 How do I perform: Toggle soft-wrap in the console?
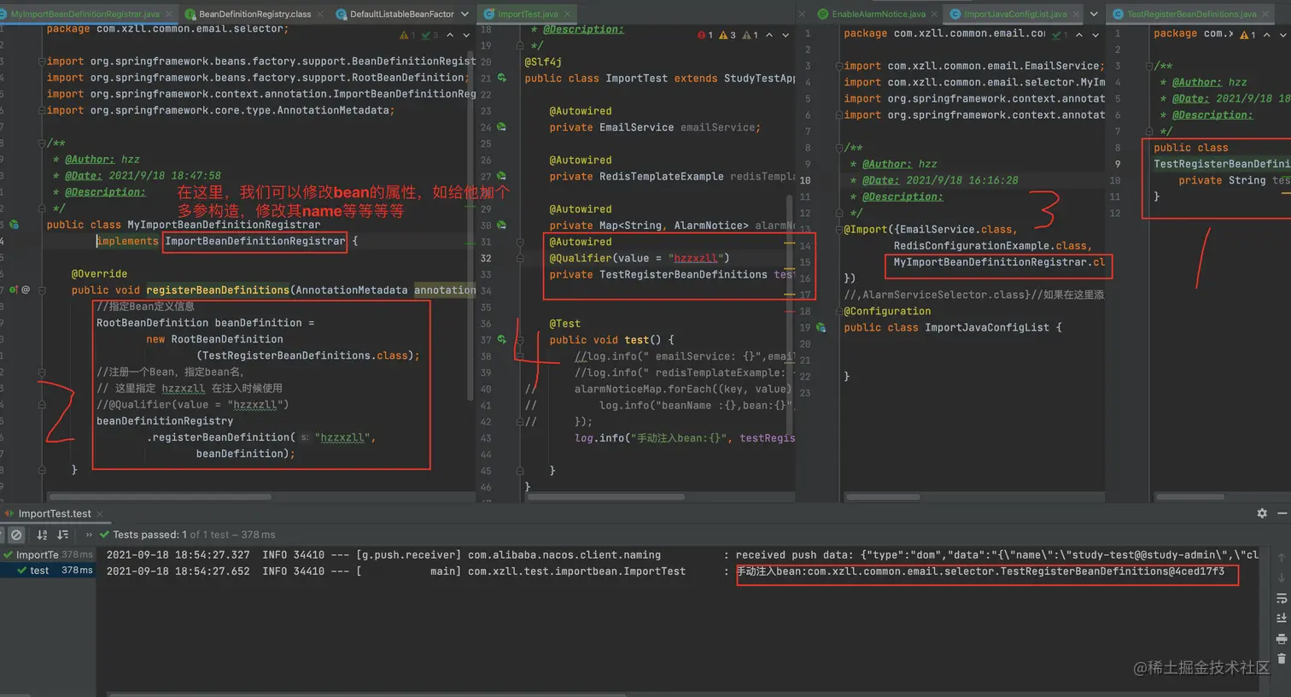tap(1282, 599)
